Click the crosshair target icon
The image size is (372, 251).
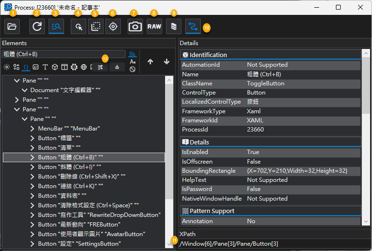pos(113,26)
